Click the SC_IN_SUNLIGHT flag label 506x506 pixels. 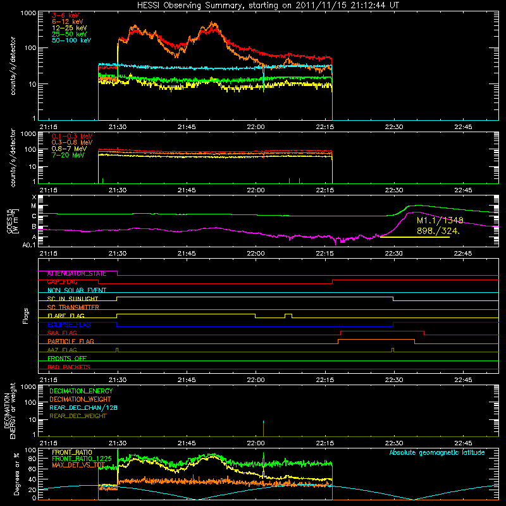point(73,299)
